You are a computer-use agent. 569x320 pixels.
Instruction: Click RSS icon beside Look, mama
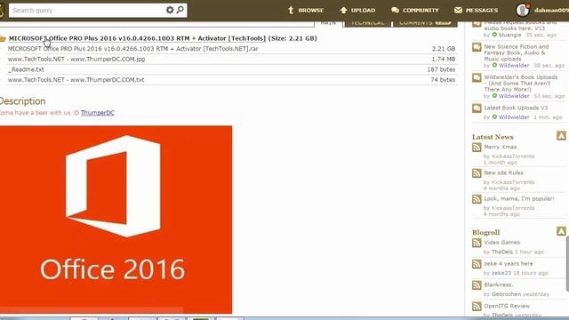point(477,199)
